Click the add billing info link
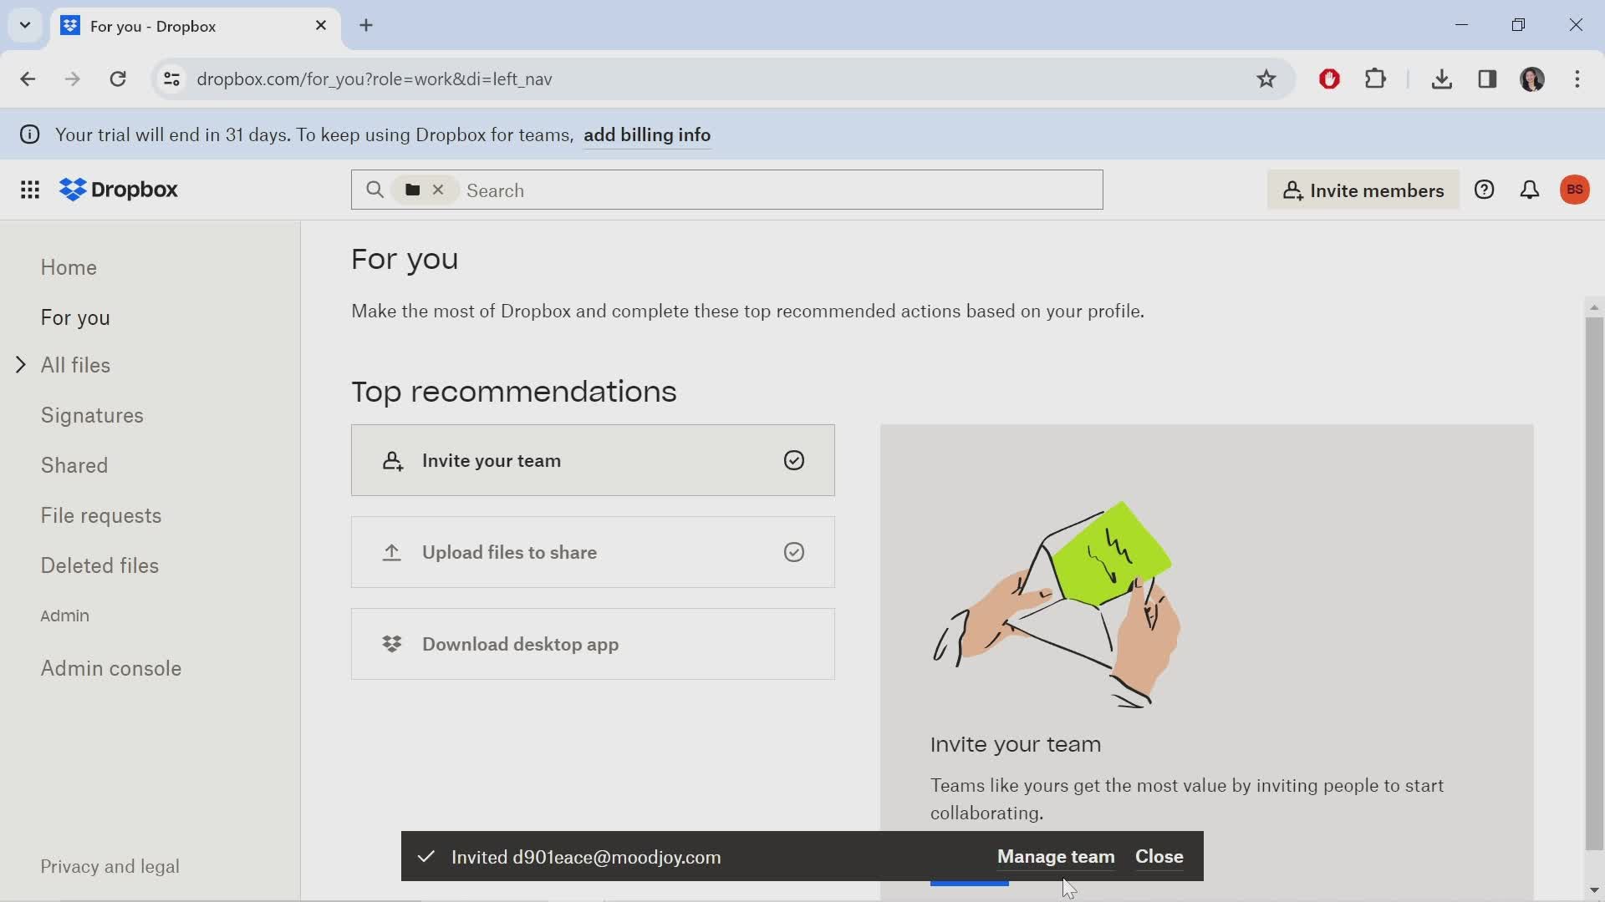 pos(647,134)
